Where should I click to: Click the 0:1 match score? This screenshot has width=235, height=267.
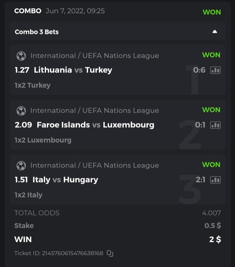coord(200,125)
